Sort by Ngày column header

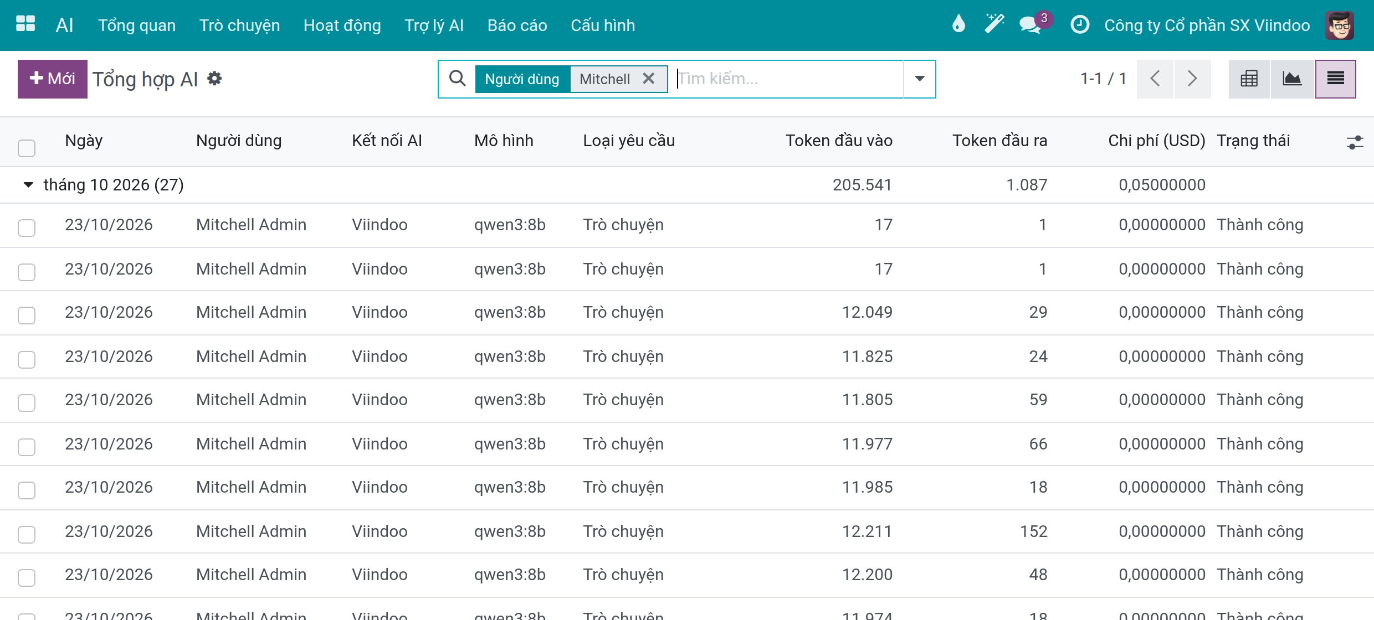pyautogui.click(x=84, y=141)
